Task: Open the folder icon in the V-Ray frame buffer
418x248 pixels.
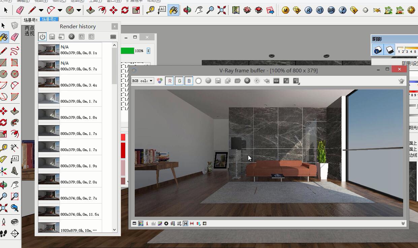Action: pos(237,81)
